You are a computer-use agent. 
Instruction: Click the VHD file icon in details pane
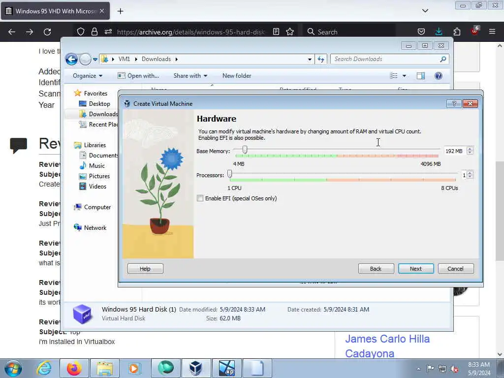[82, 314]
